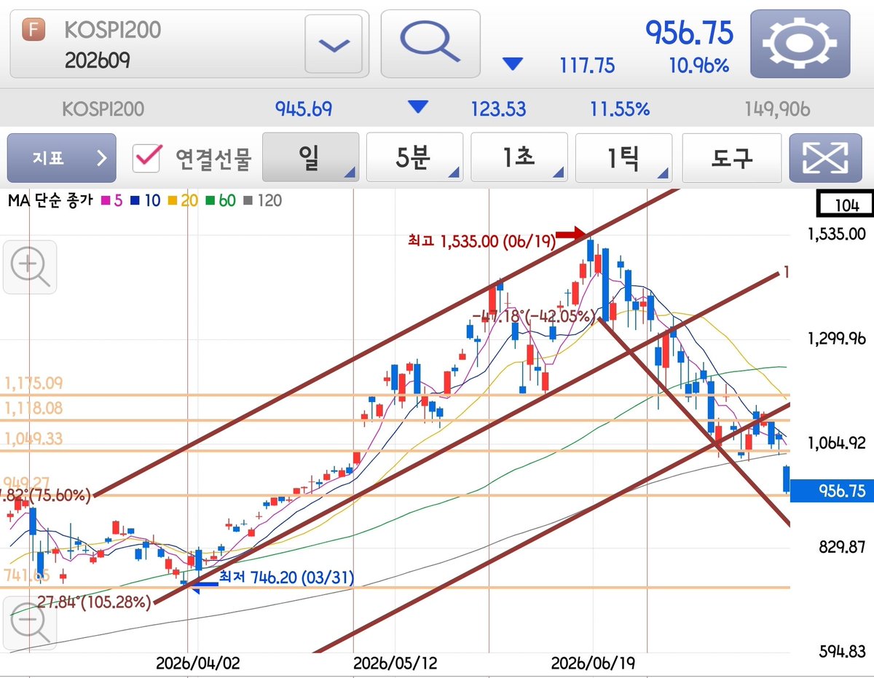The image size is (874, 678).
Task: Open the symbol search magnifier
Action: [430, 44]
